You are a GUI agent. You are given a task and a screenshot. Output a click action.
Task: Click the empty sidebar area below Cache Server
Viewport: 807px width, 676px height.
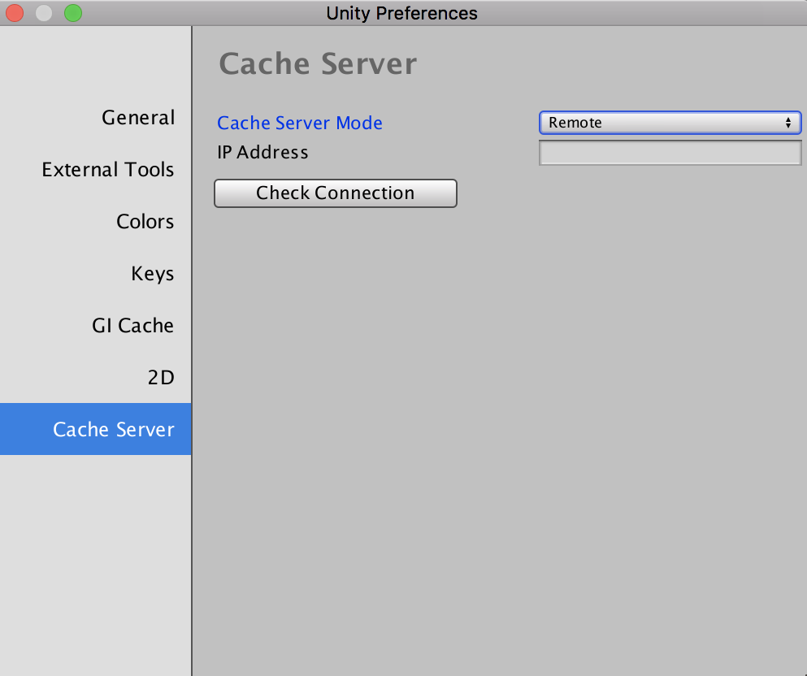tap(96, 561)
